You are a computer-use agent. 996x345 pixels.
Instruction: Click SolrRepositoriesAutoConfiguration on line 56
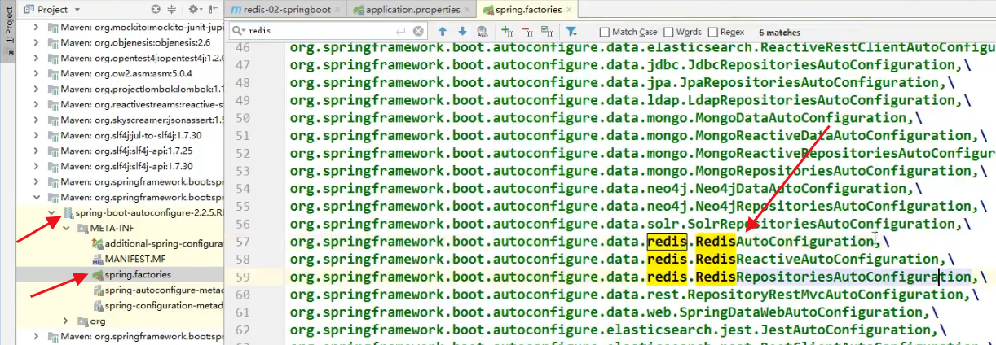click(820, 224)
